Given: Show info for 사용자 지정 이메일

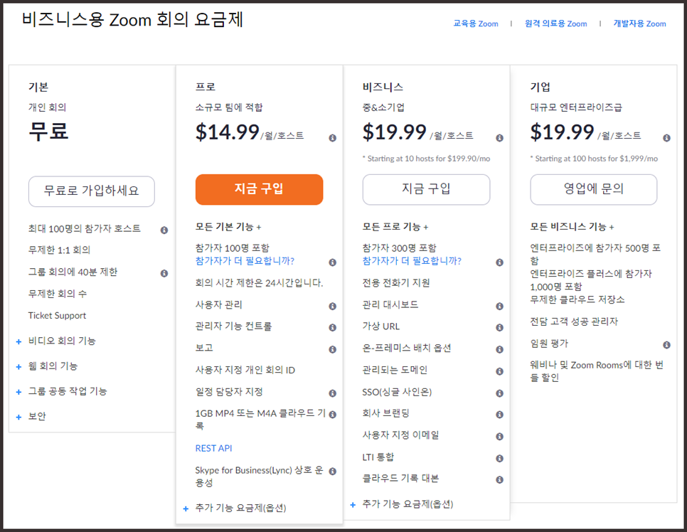Looking at the screenshot, I should [499, 437].
